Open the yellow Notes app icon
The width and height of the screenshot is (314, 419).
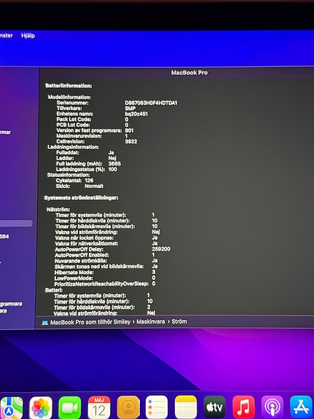(186, 407)
